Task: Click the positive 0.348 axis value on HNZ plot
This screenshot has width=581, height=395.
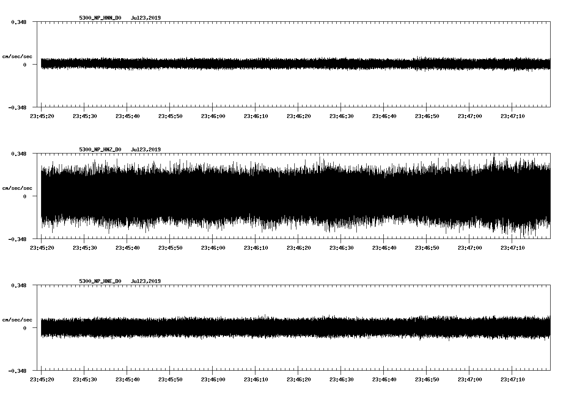Action: (19, 153)
